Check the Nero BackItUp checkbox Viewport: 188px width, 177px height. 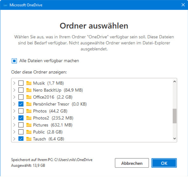21,90
